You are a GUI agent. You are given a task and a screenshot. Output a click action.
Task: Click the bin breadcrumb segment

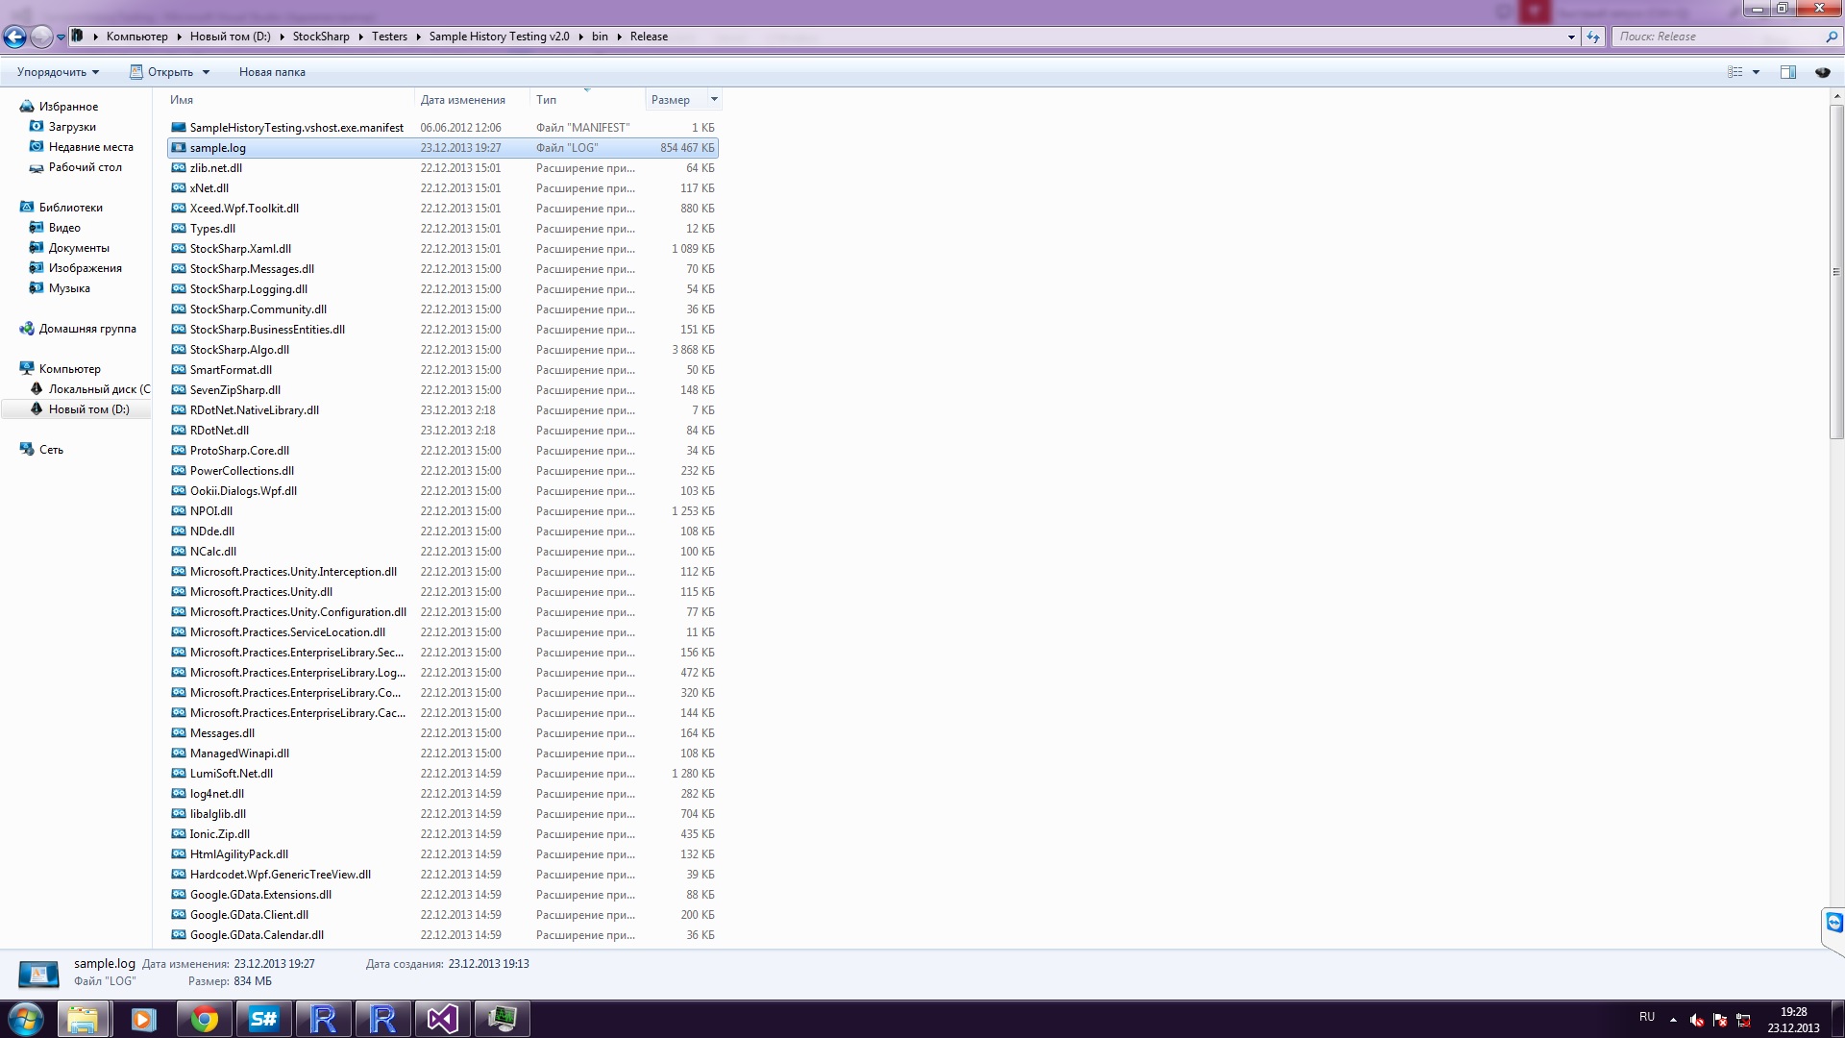coord(600,37)
